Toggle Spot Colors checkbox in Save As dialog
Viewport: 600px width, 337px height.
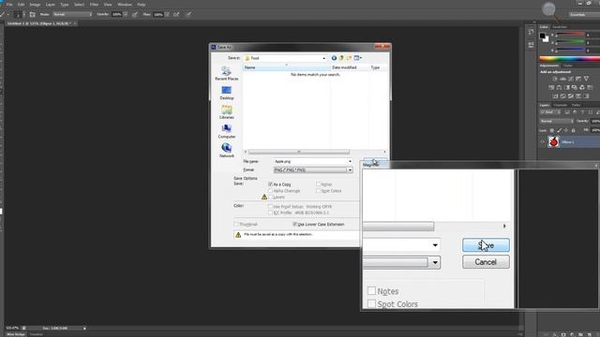tap(318, 191)
